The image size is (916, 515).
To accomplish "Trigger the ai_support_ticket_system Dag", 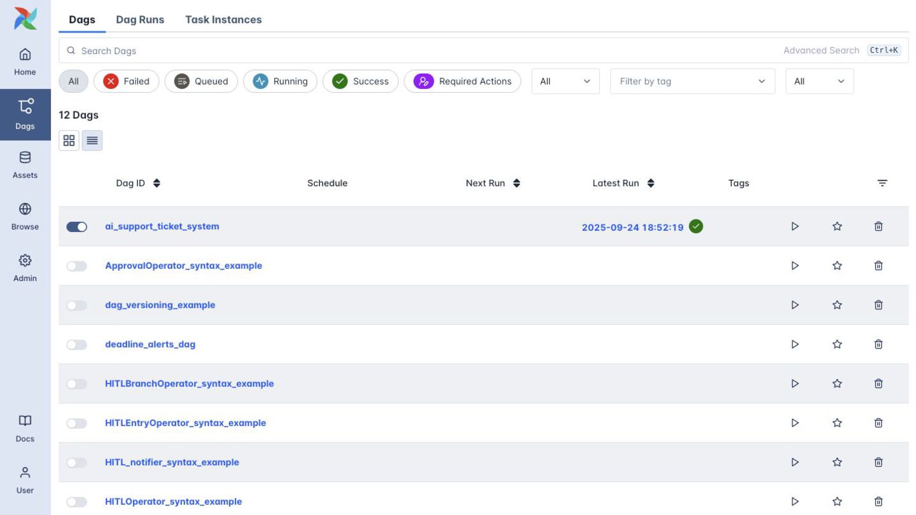I will pyautogui.click(x=795, y=226).
